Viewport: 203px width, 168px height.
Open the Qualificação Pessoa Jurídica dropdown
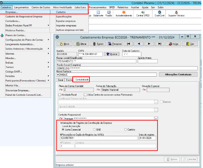click(156, 102)
